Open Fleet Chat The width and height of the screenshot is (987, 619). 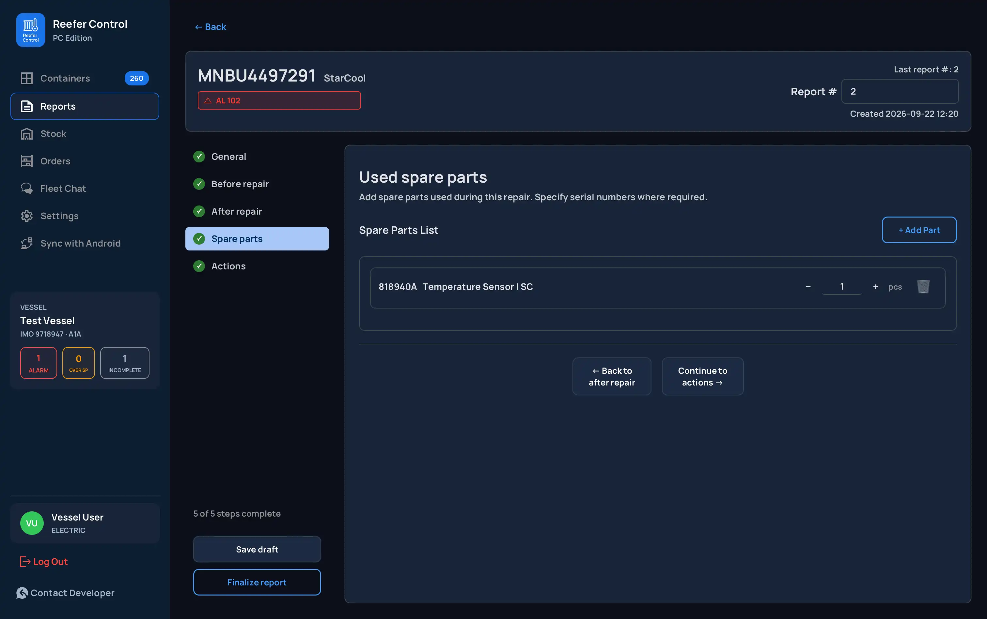pos(85,189)
